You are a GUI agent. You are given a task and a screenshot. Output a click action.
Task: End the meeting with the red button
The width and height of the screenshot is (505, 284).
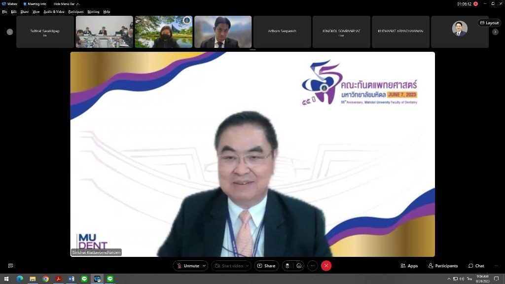tap(326, 266)
